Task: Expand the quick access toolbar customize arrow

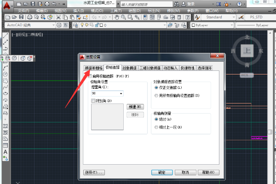Action: coord(64,4)
